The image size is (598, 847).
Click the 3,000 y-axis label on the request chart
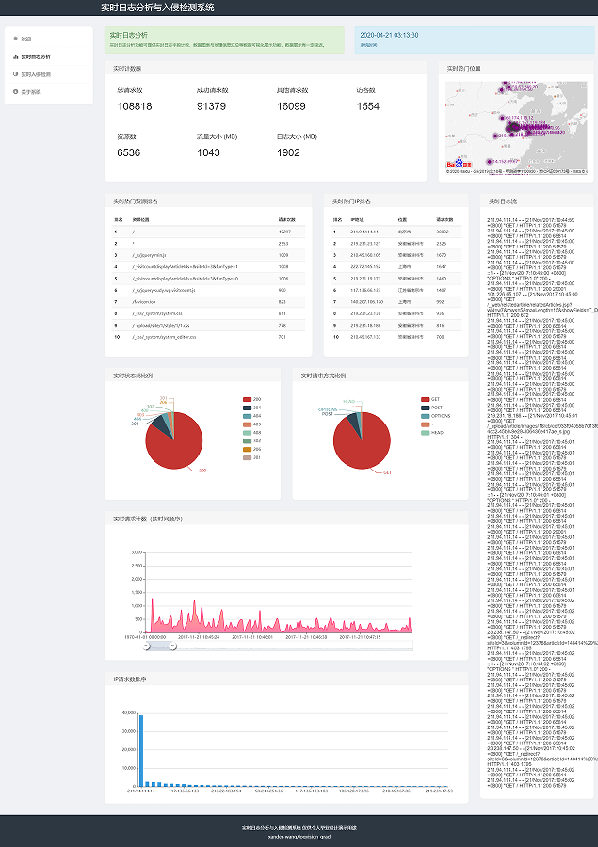(x=137, y=552)
